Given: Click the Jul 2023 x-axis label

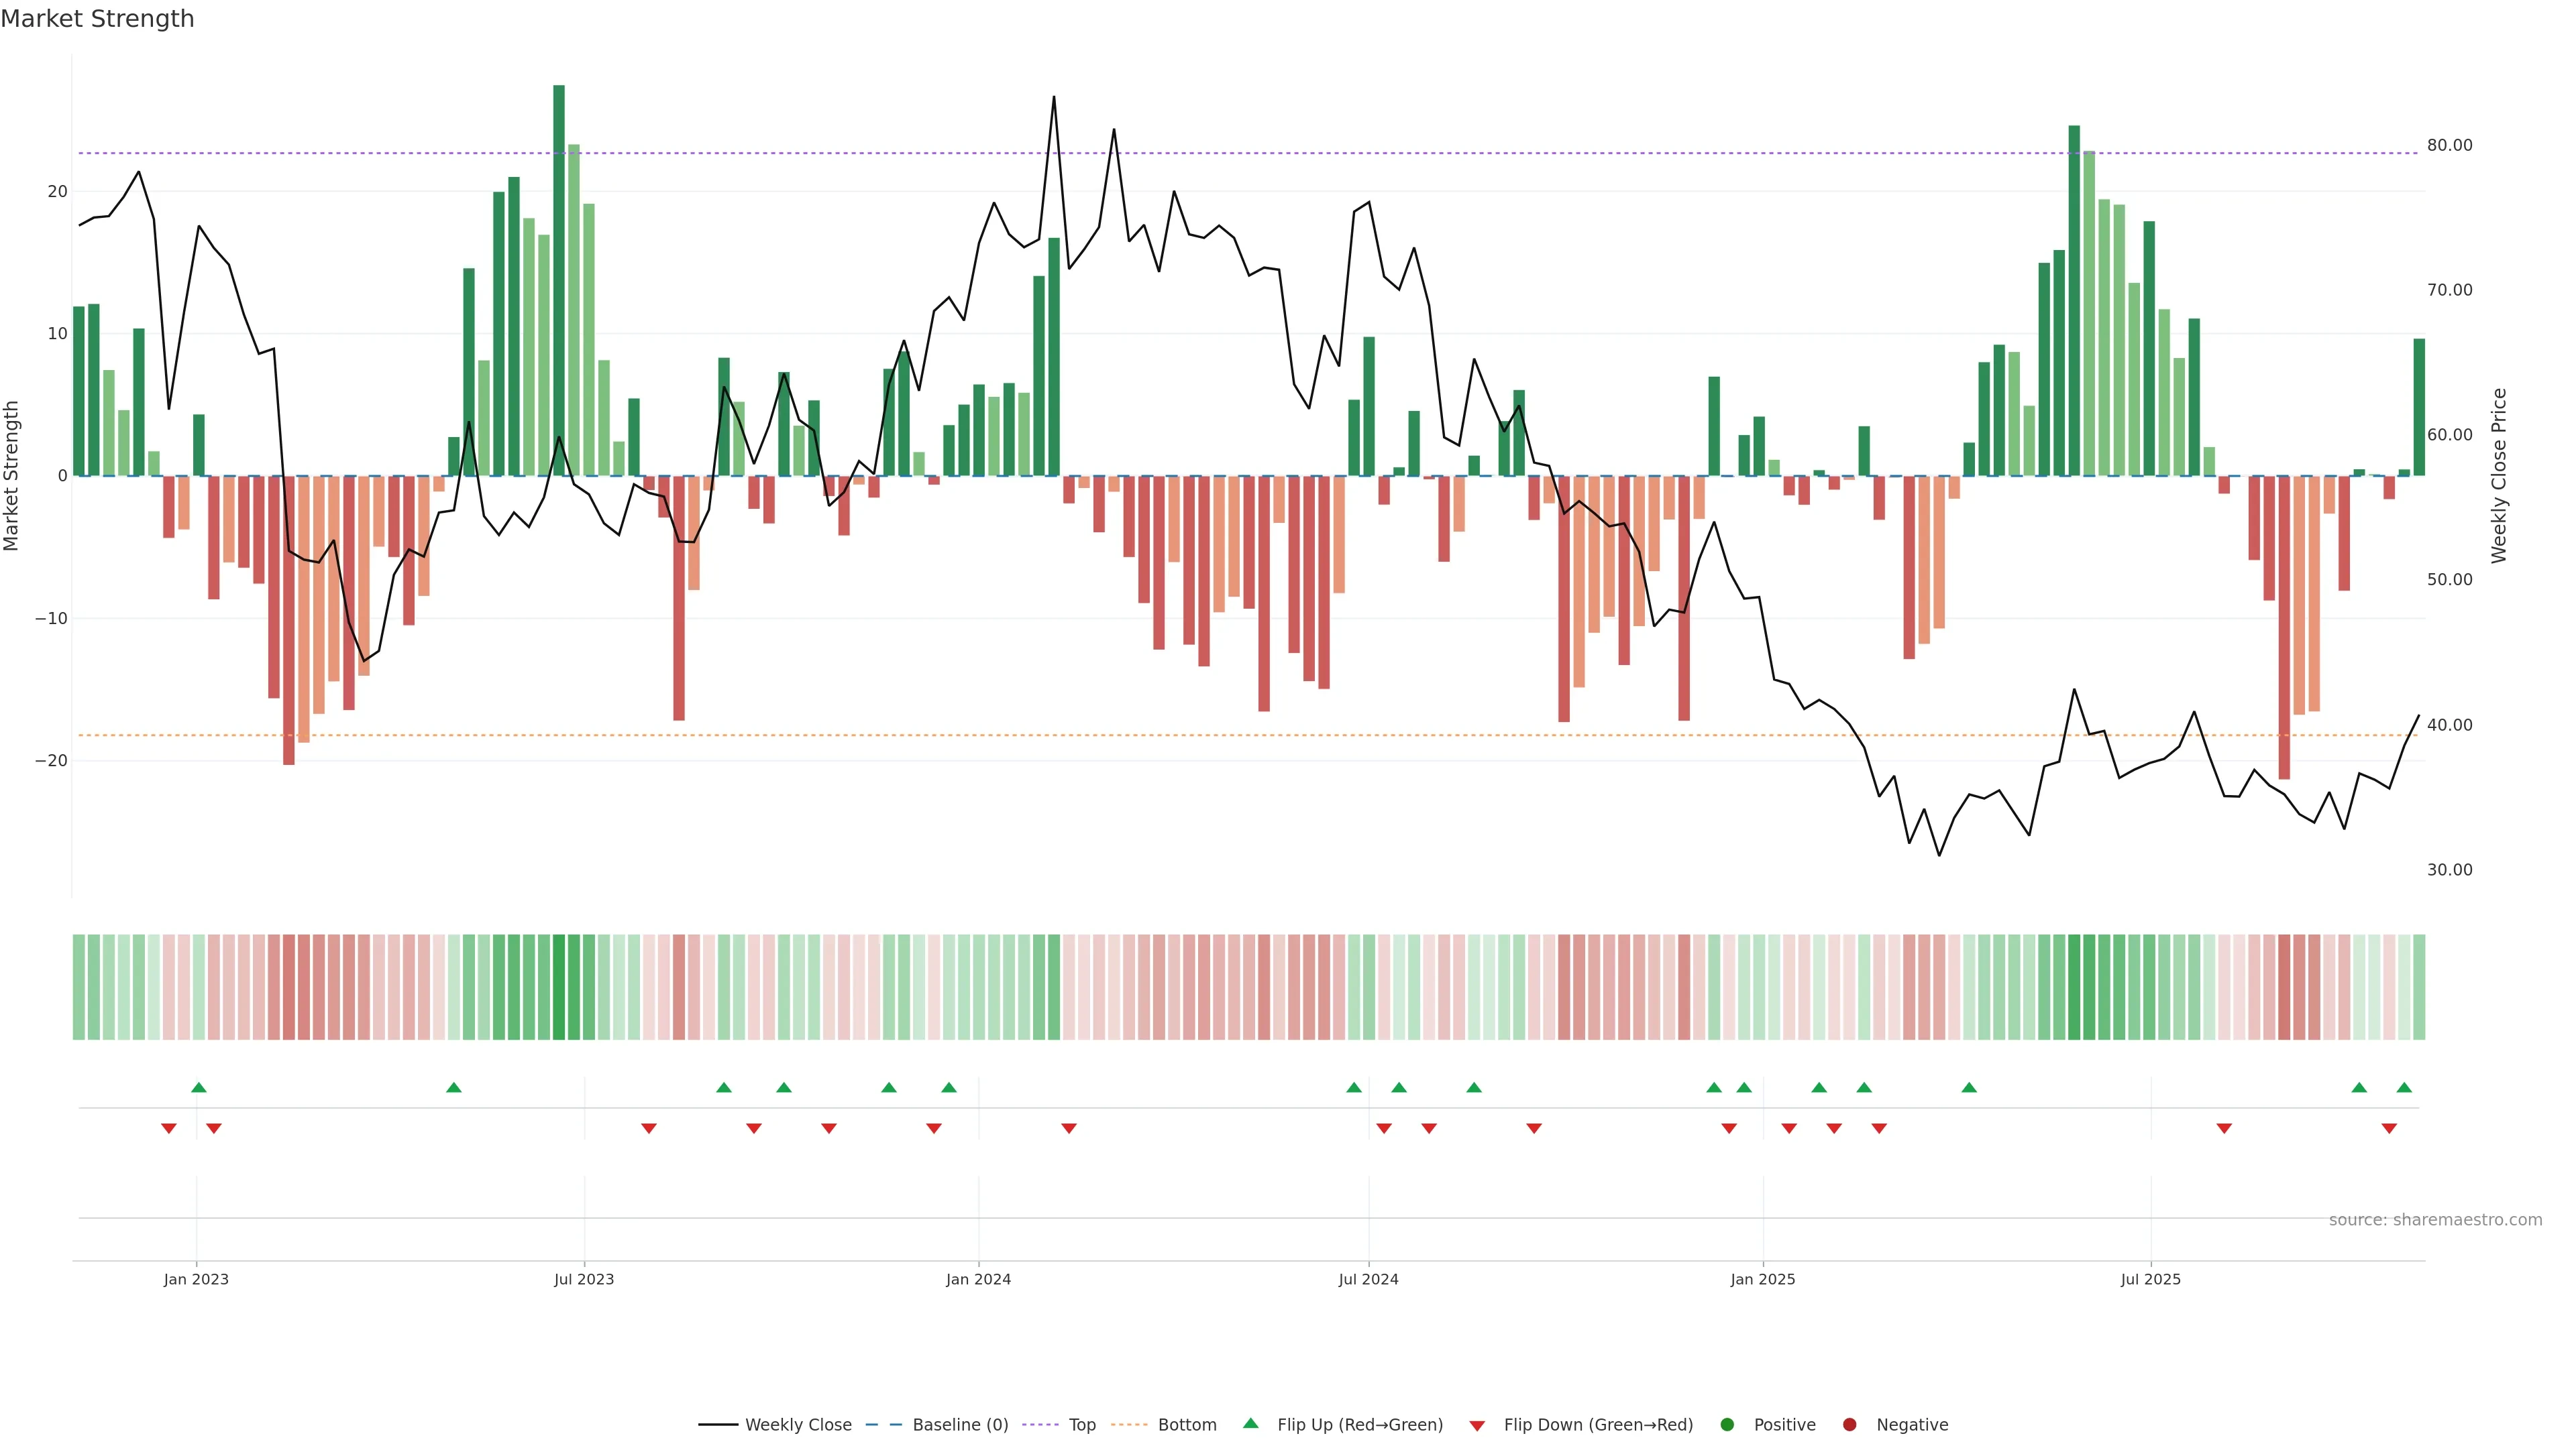Looking at the screenshot, I should click(x=584, y=1279).
